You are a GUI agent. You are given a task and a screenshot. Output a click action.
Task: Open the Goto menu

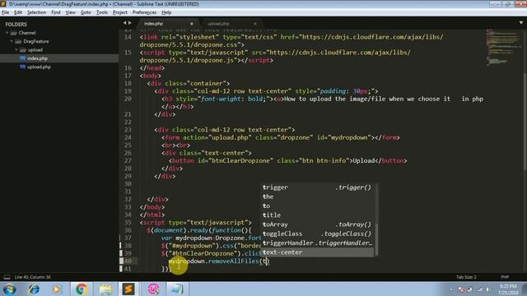[86, 12]
